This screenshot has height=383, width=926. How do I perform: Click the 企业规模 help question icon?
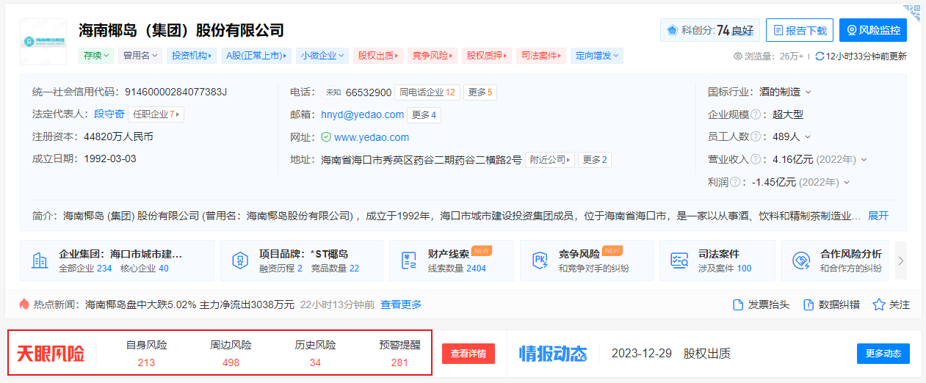[755, 114]
